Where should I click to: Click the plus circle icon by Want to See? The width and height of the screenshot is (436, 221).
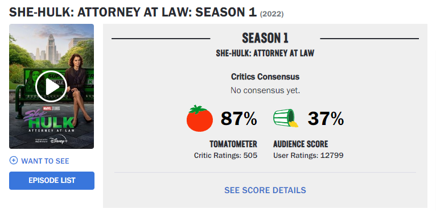click(13, 160)
